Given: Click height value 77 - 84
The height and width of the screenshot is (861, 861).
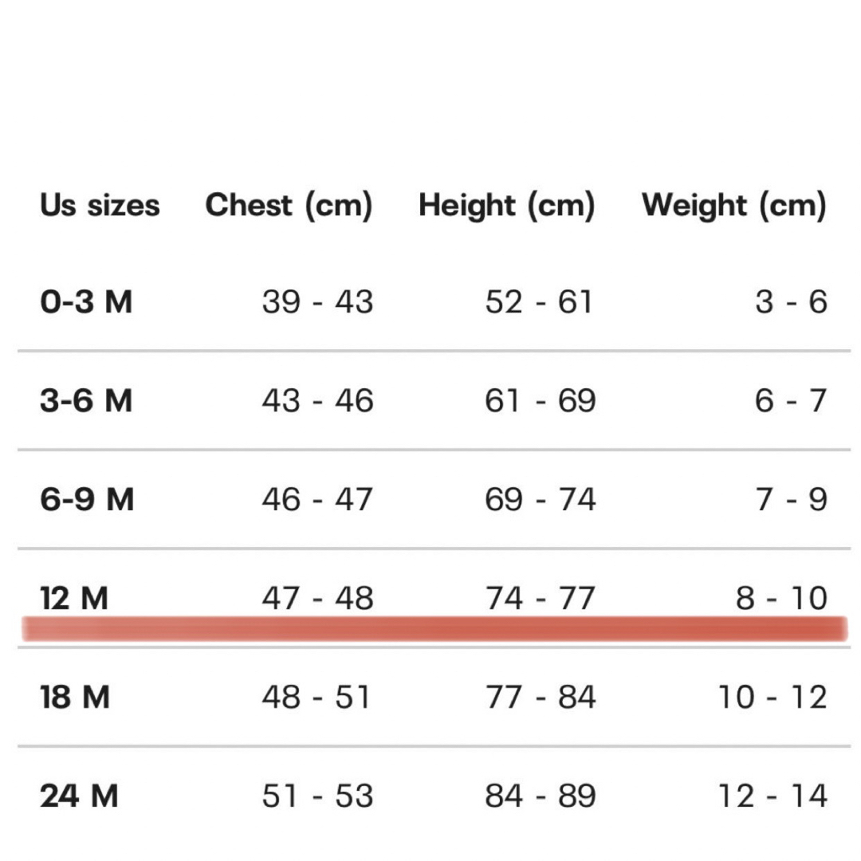Looking at the screenshot, I should coord(540,697).
